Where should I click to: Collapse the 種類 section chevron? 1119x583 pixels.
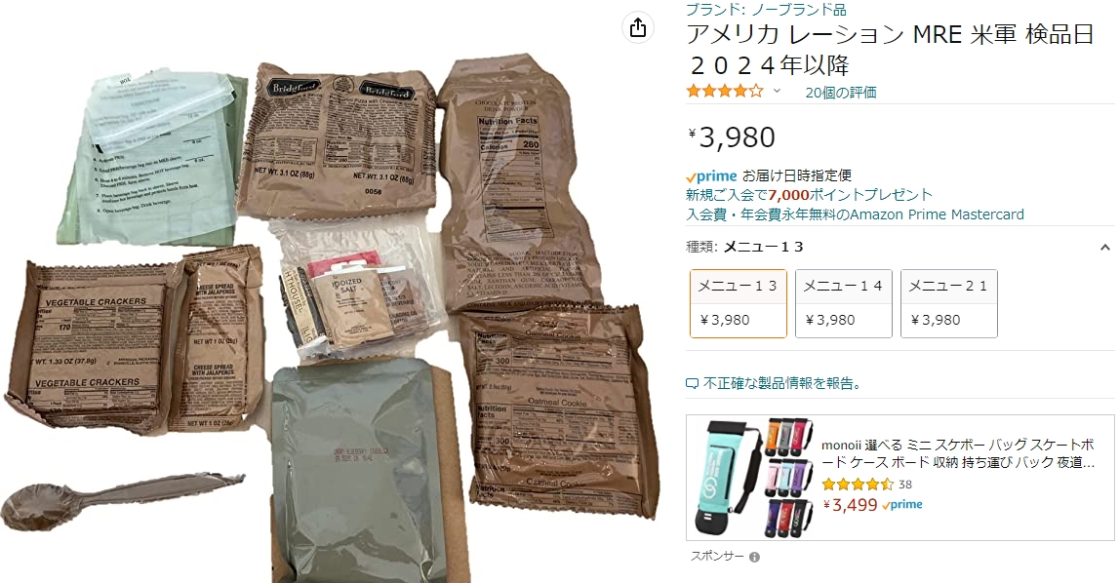(x=1104, y=248)
